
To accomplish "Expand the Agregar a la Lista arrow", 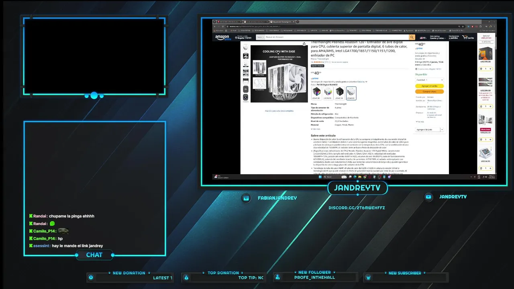I will pyautogui.click(x=442, y=129).
